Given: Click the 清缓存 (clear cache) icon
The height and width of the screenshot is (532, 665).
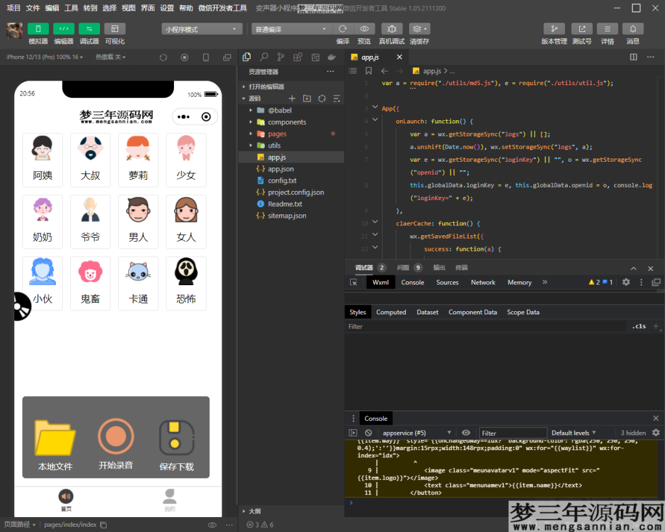Looking at the screenshot, I should point(419,28).
